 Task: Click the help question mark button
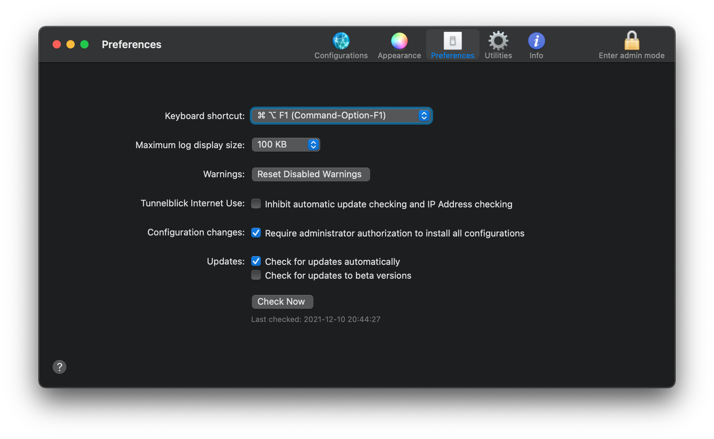click(59, 367)
